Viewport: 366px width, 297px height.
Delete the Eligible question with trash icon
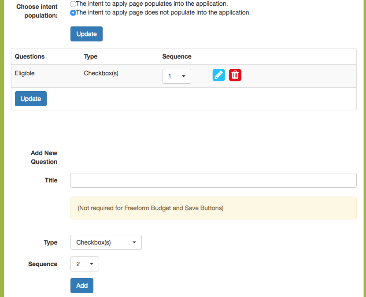tap(235, 75)
